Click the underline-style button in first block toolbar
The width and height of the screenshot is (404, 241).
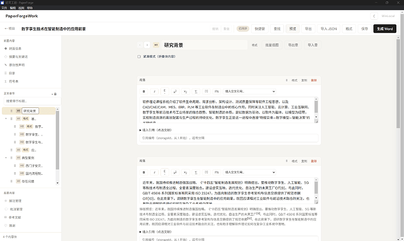[x=165, y=91]
